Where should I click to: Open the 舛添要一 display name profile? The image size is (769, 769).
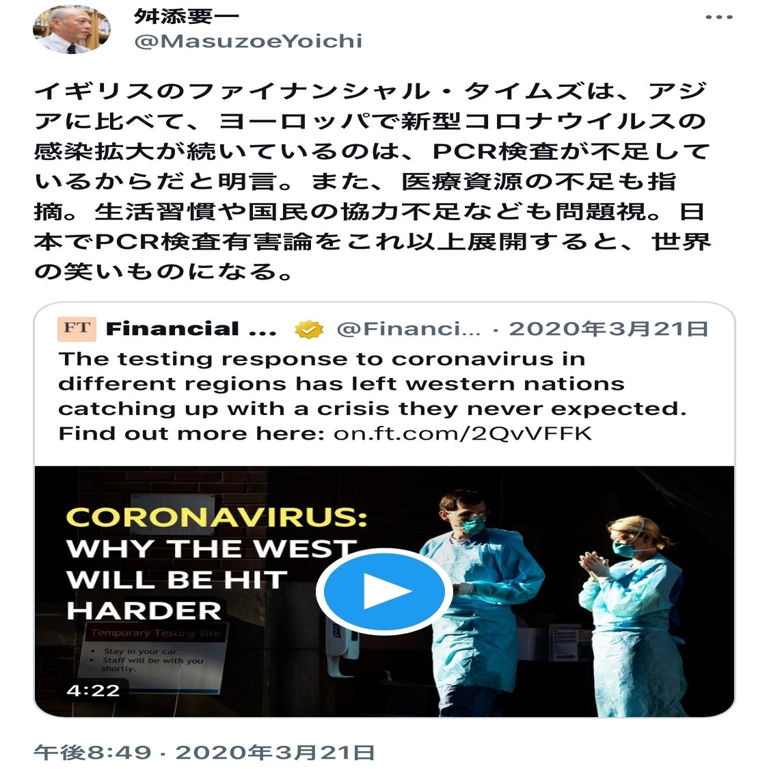point(187,16)
